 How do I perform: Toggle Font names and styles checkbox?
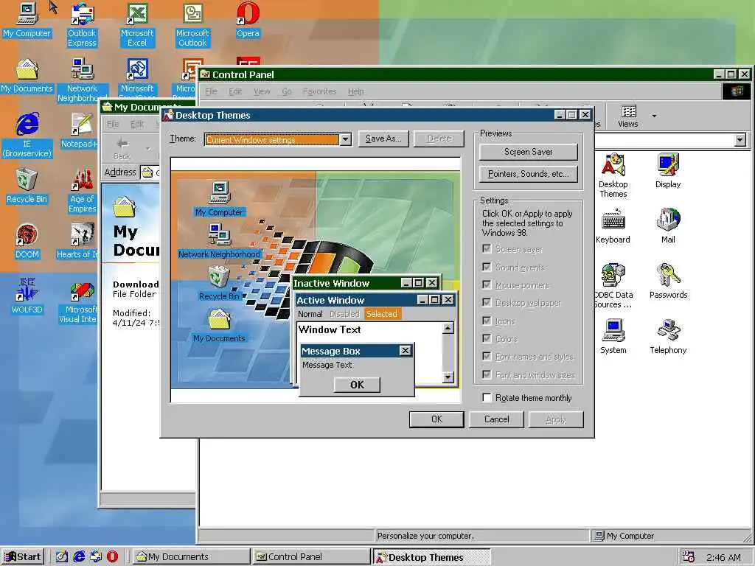487,356
